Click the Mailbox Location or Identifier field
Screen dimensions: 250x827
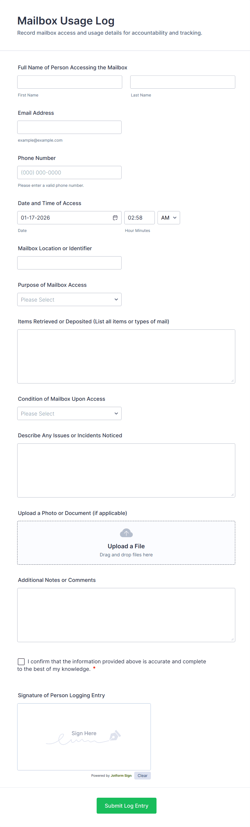click(69, 263)
